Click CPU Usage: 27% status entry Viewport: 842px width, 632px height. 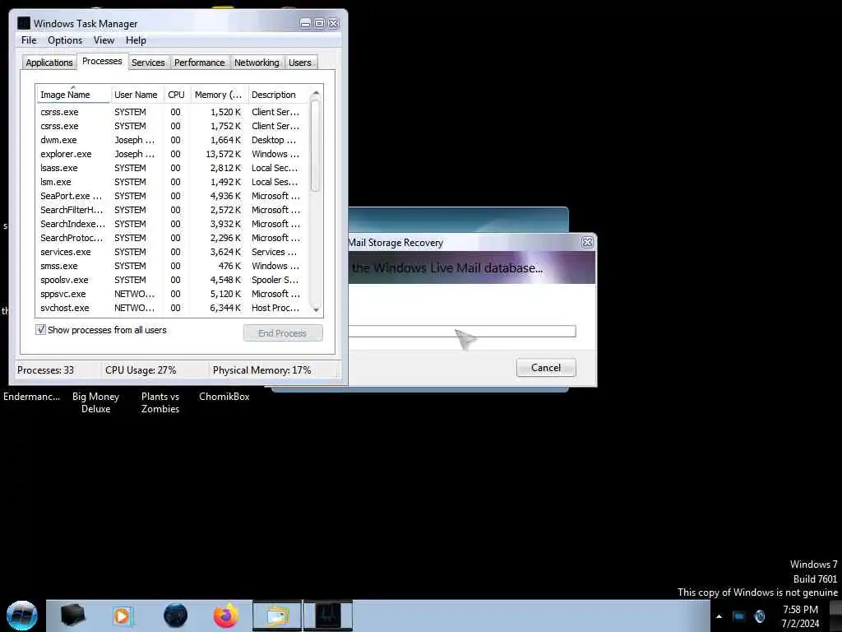pyautogui.click(x=141, y=369)
